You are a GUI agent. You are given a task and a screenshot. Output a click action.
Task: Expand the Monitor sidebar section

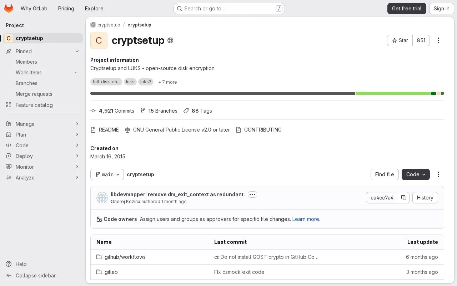click(x=43, y=167)
